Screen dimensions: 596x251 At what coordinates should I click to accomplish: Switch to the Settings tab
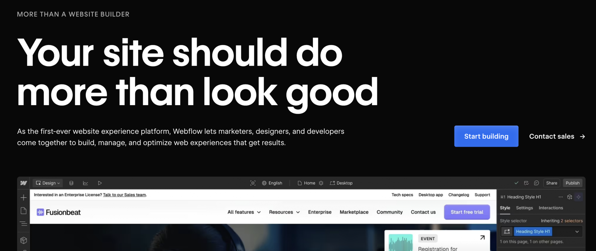524,208
